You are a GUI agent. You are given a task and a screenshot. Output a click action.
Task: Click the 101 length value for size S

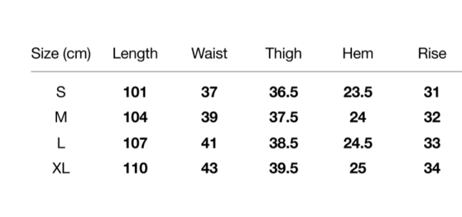(135, 92)
